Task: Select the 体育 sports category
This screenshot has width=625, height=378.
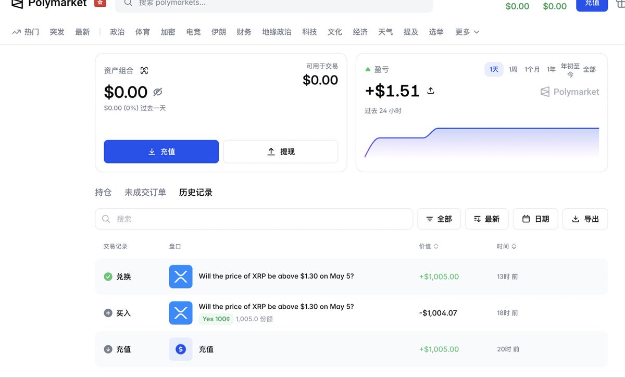Action: [x=143, y=32]
